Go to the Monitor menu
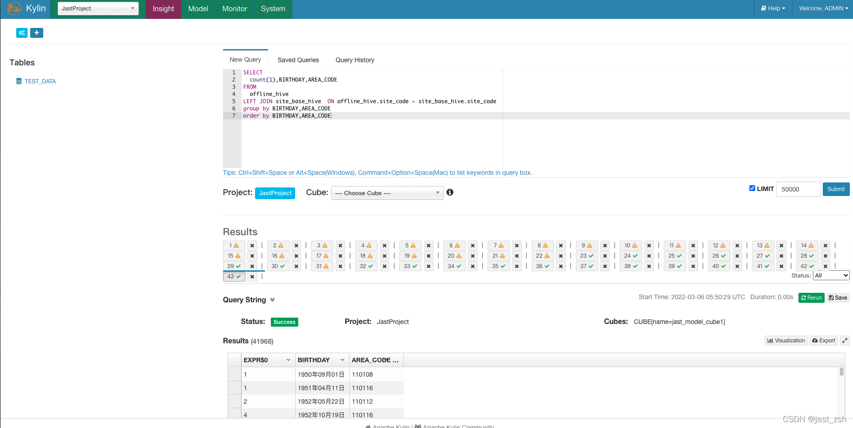853x428 pixels. coord(235,9)
